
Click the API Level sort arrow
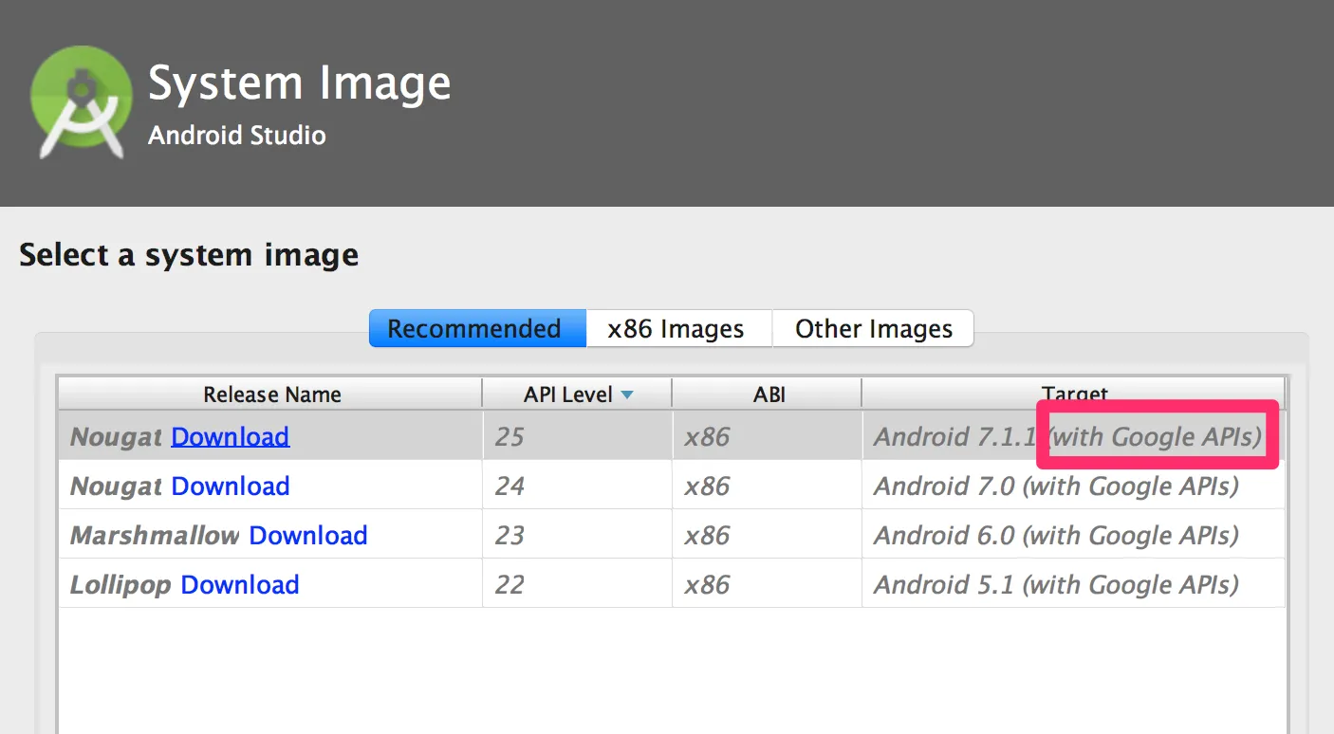coord(626,395)
